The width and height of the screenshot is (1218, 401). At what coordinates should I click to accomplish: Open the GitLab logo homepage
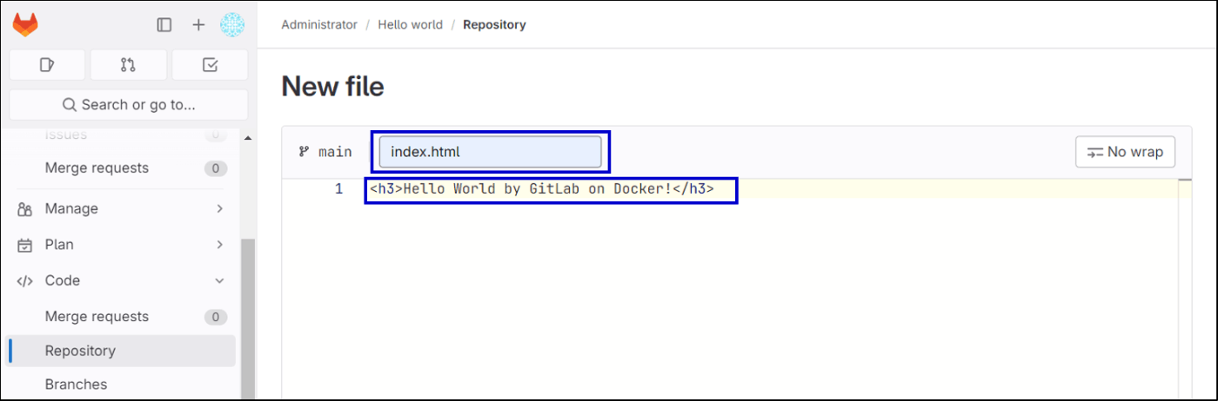click(x=25, y=25)
